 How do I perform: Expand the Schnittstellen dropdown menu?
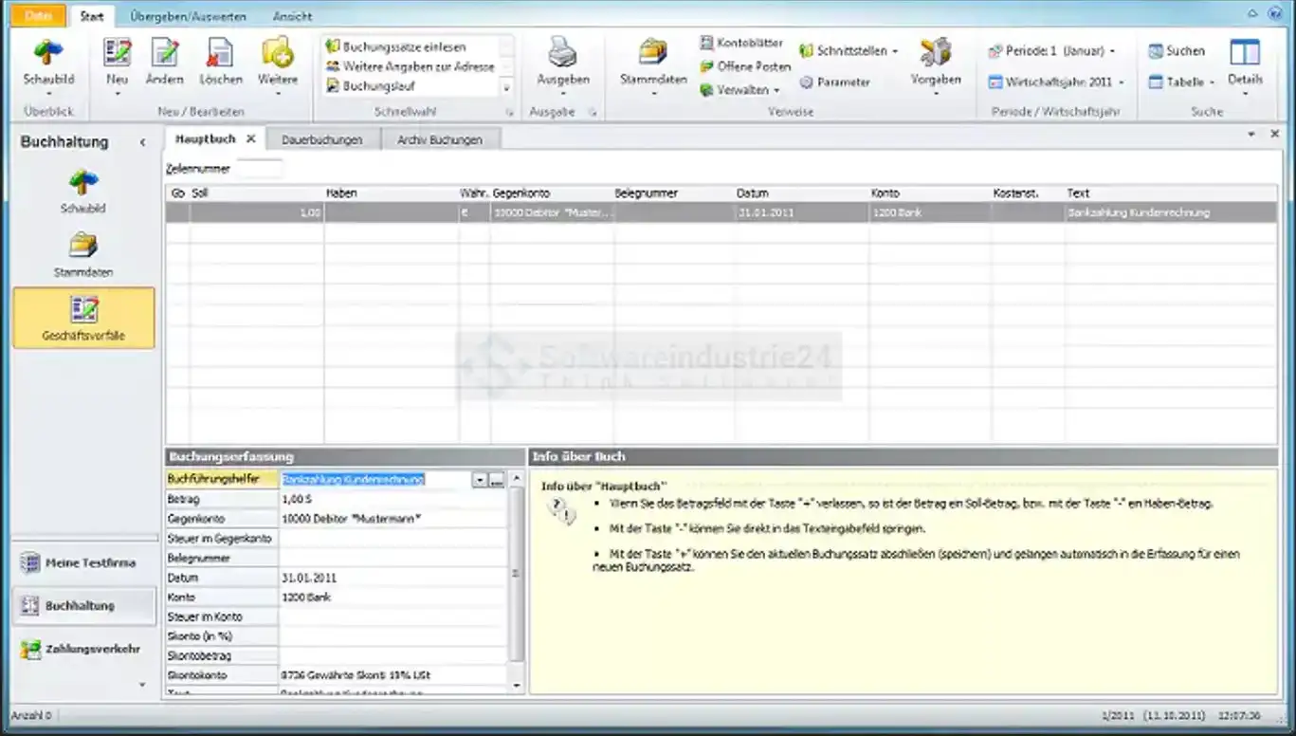[x=849, y=51]
